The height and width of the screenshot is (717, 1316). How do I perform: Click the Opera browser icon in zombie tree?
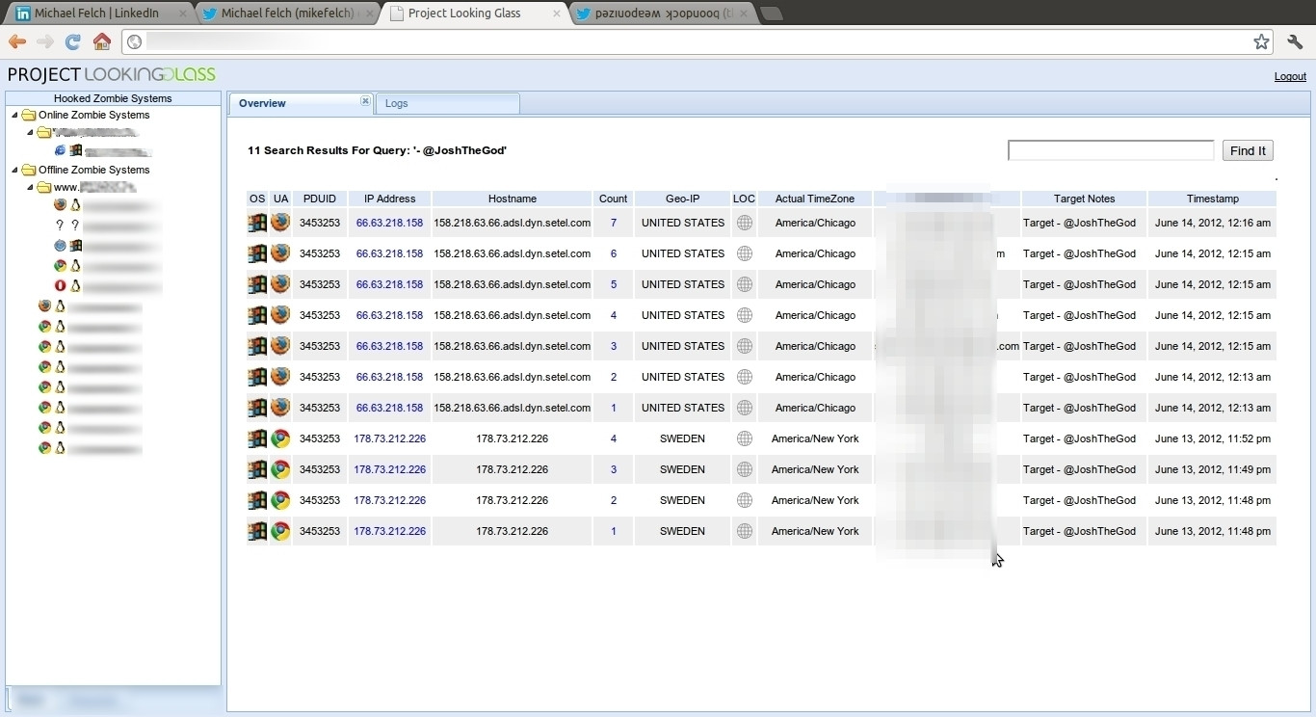pyautogui.click(x=60, y=286)
